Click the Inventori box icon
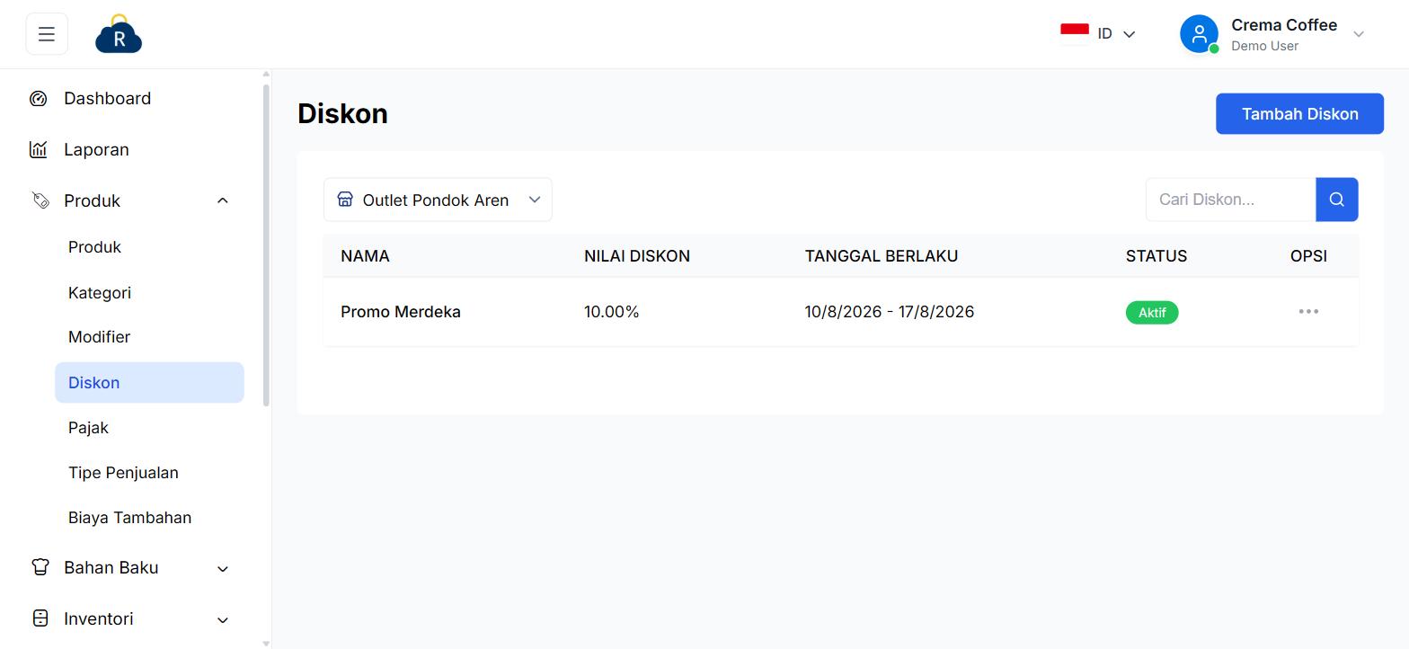The width and height of the screenshot is (1409, 649). click(40, 618)
